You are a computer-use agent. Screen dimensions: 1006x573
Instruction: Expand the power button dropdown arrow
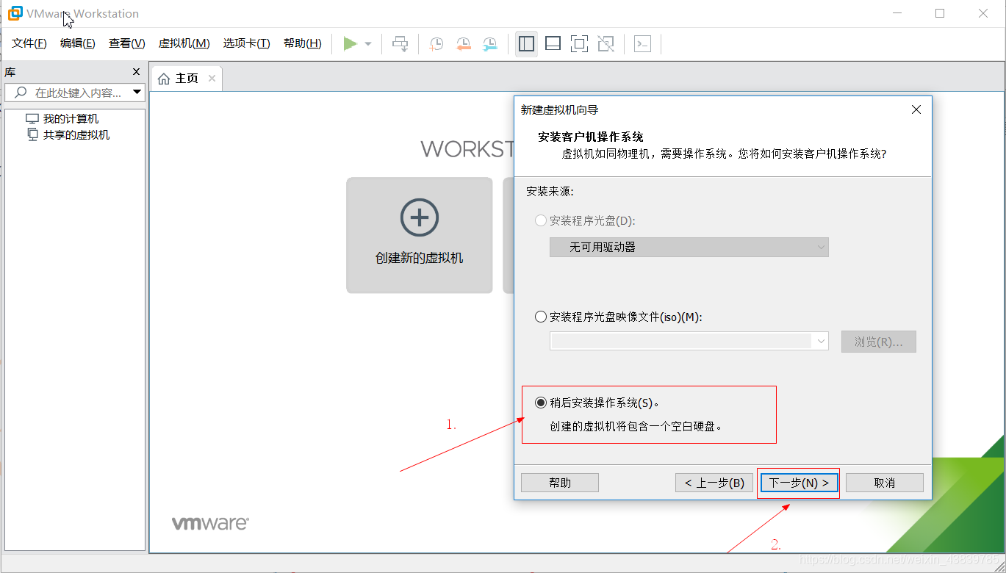point(367,43)
